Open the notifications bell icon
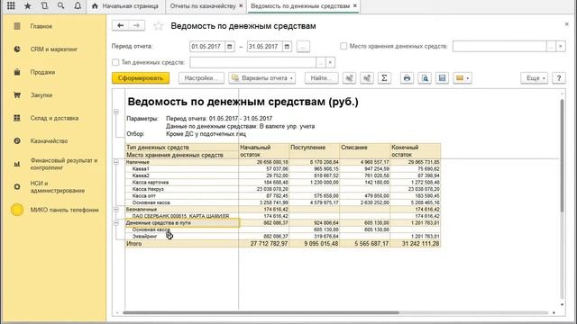This screenshot has width=577, height=324. (78, 6)
